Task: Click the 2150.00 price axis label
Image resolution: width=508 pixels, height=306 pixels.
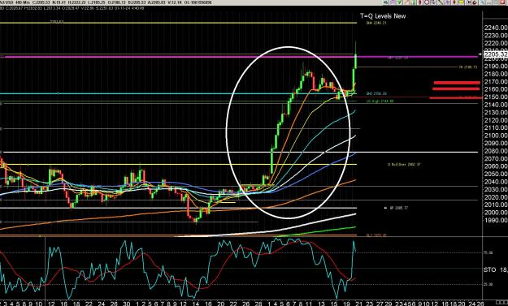Action: (495, 97)
